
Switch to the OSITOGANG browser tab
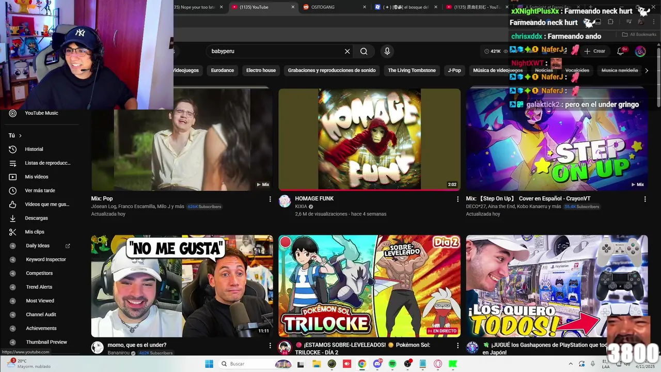click(x=333, y=7)
